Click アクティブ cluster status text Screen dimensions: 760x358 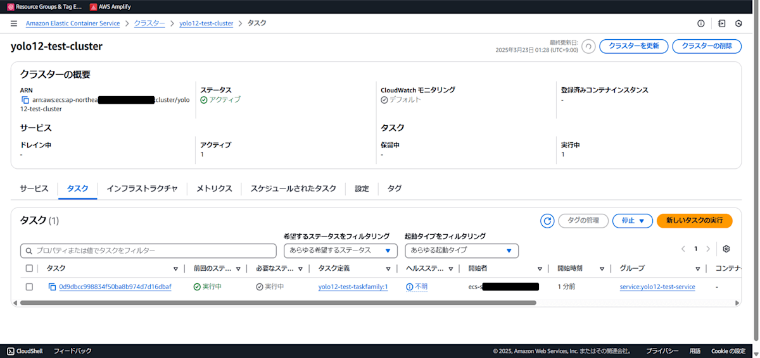pyautogui.click(x=225, y=100)
